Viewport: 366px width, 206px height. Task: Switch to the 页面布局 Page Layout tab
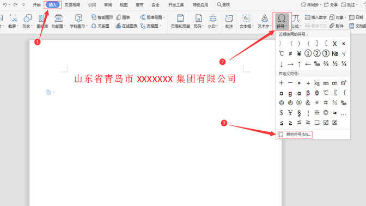point(72,5)
